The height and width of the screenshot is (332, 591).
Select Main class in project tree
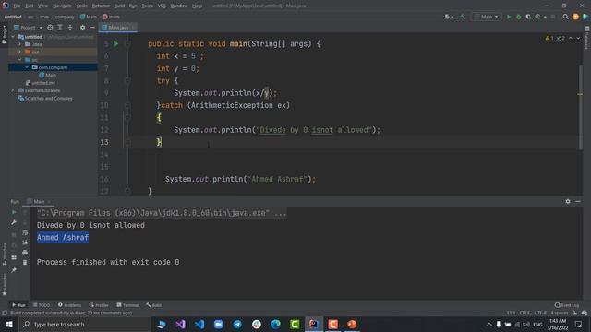point(47,76)
